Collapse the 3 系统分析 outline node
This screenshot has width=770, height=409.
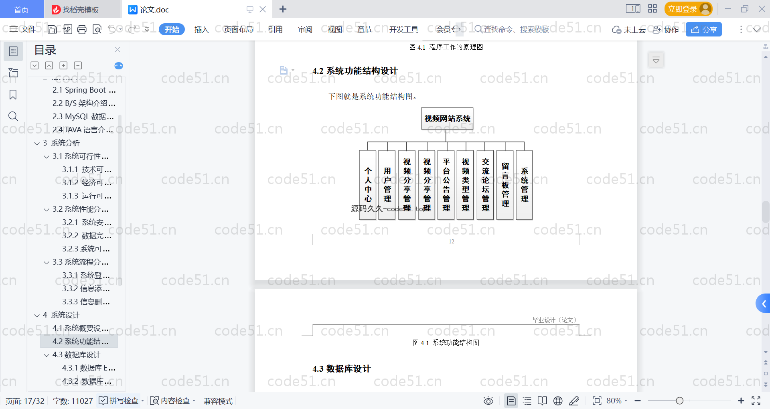[x=37, y=143]
